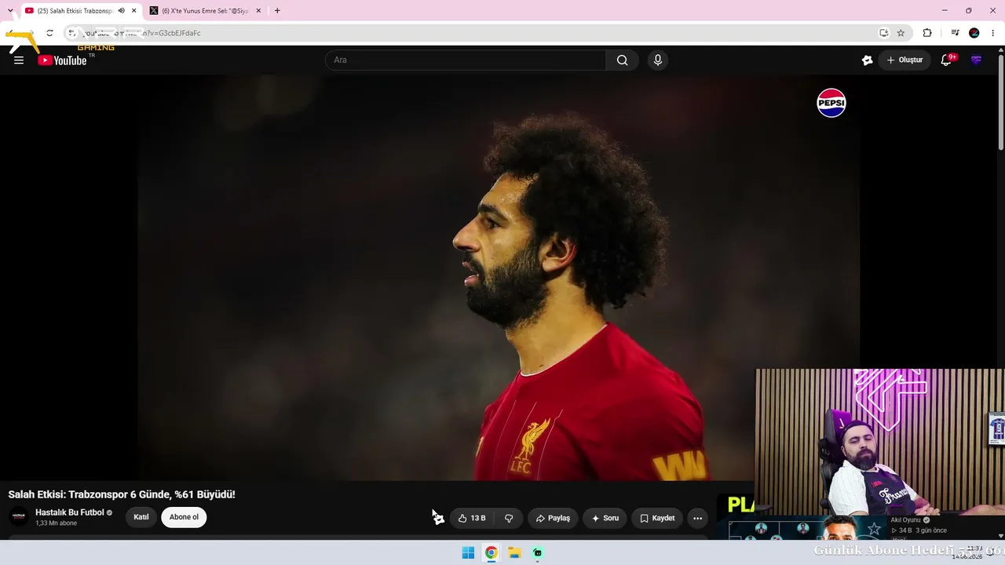Reload the page in Chrome
The image size is (1005, 565).
49,33
